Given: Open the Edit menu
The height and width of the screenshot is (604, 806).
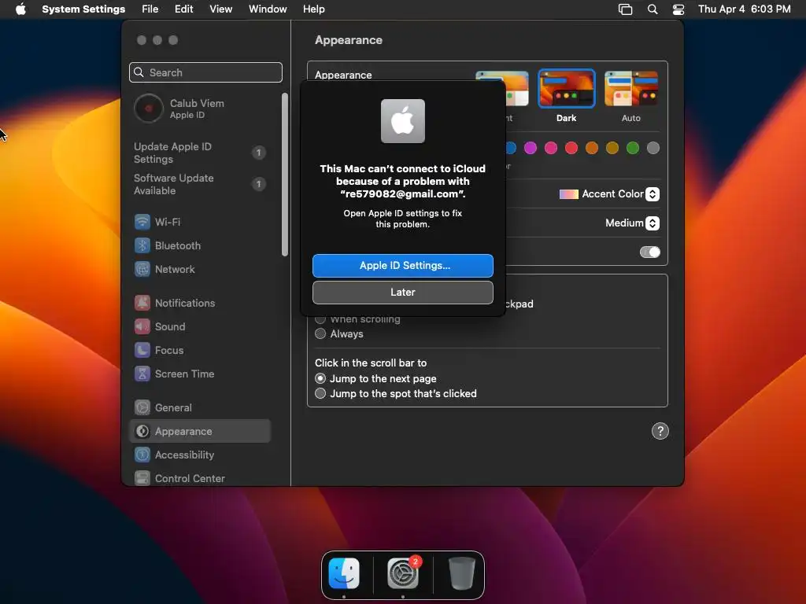Looking at the screenshot, I should coord(183,9).
